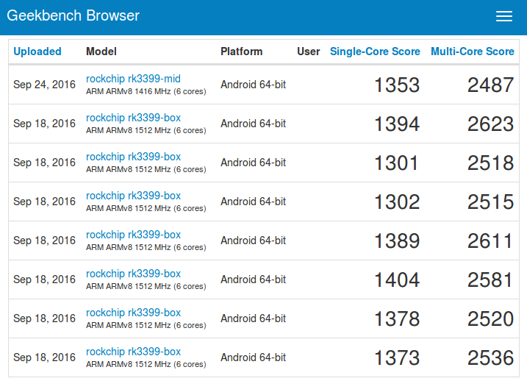
Task: Select multi-core score 2487
Action: click(490, 85)
